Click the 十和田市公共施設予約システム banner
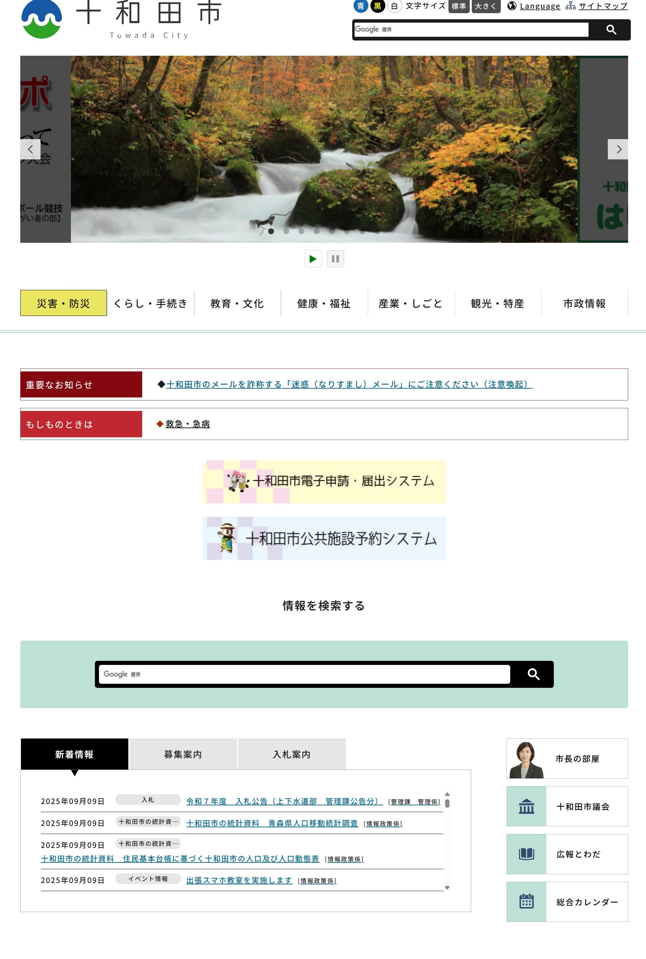 coord(324,538)
